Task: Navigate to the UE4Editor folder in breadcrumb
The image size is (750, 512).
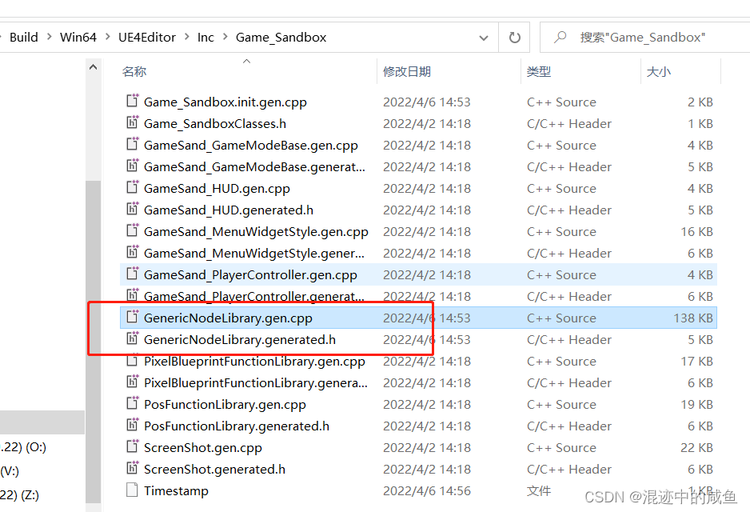Action: pos(147,37)
